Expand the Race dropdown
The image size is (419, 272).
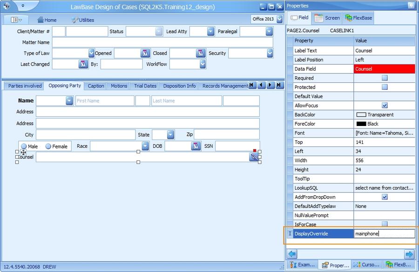point(145,146)
